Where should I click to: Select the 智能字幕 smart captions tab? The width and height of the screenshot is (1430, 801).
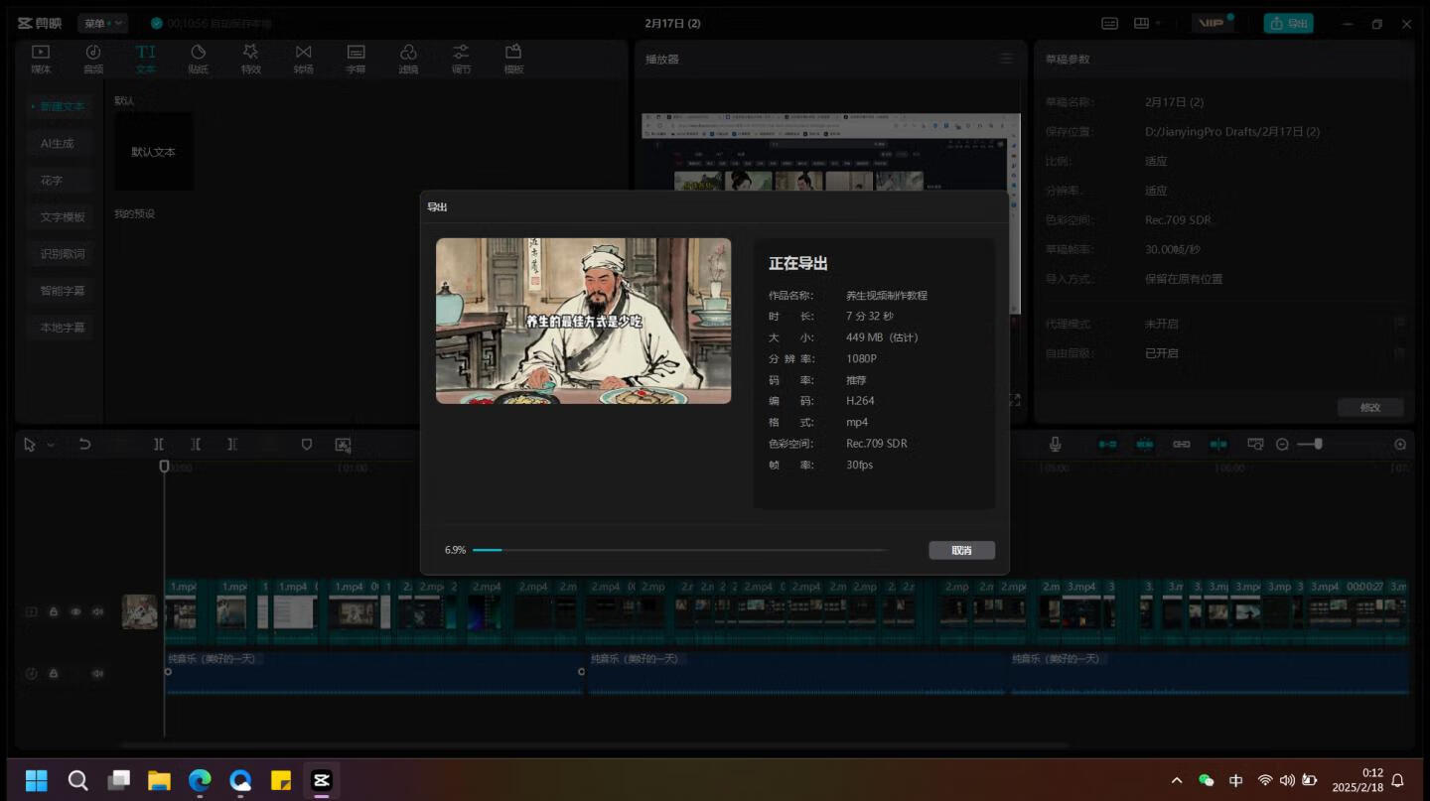click(62, 291)
